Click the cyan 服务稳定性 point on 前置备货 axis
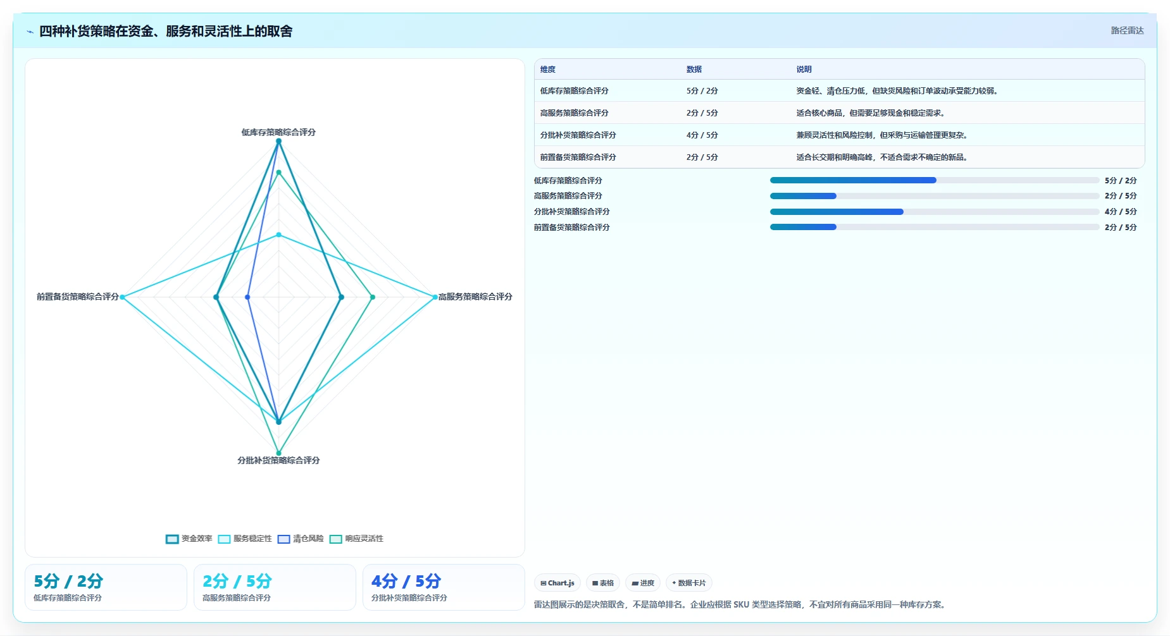The height and width of the screenshot is (636, 1170). pos(123,297)
